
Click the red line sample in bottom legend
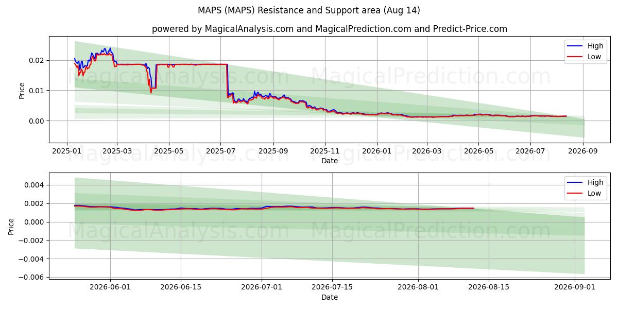[575, 194]
